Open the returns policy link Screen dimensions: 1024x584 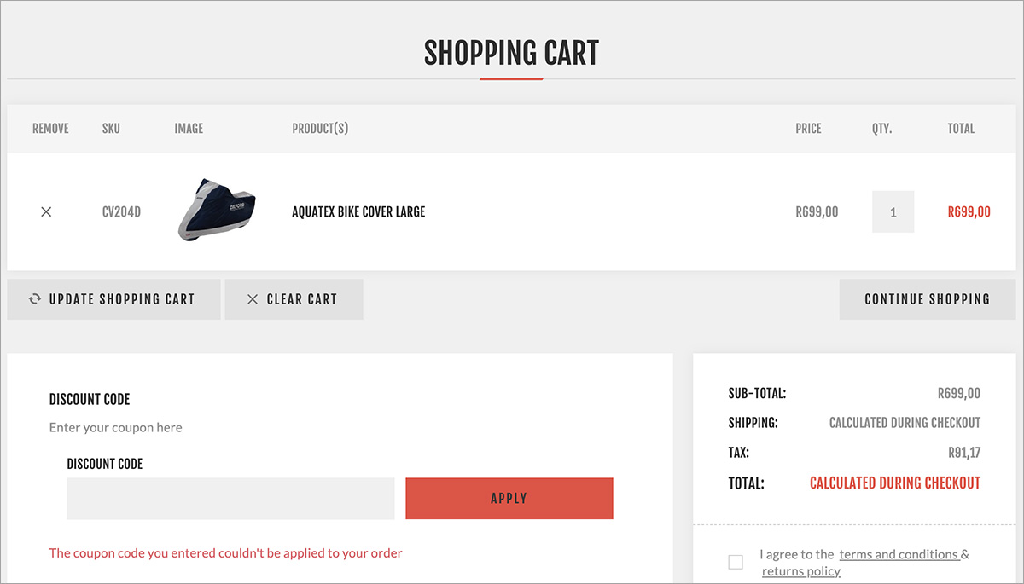[x=801, y=571]
